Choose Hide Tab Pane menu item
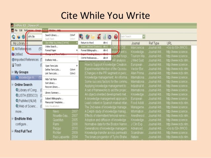211x158 pixels. click(60, 79)
